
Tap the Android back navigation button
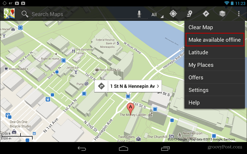tap(82, 148)
